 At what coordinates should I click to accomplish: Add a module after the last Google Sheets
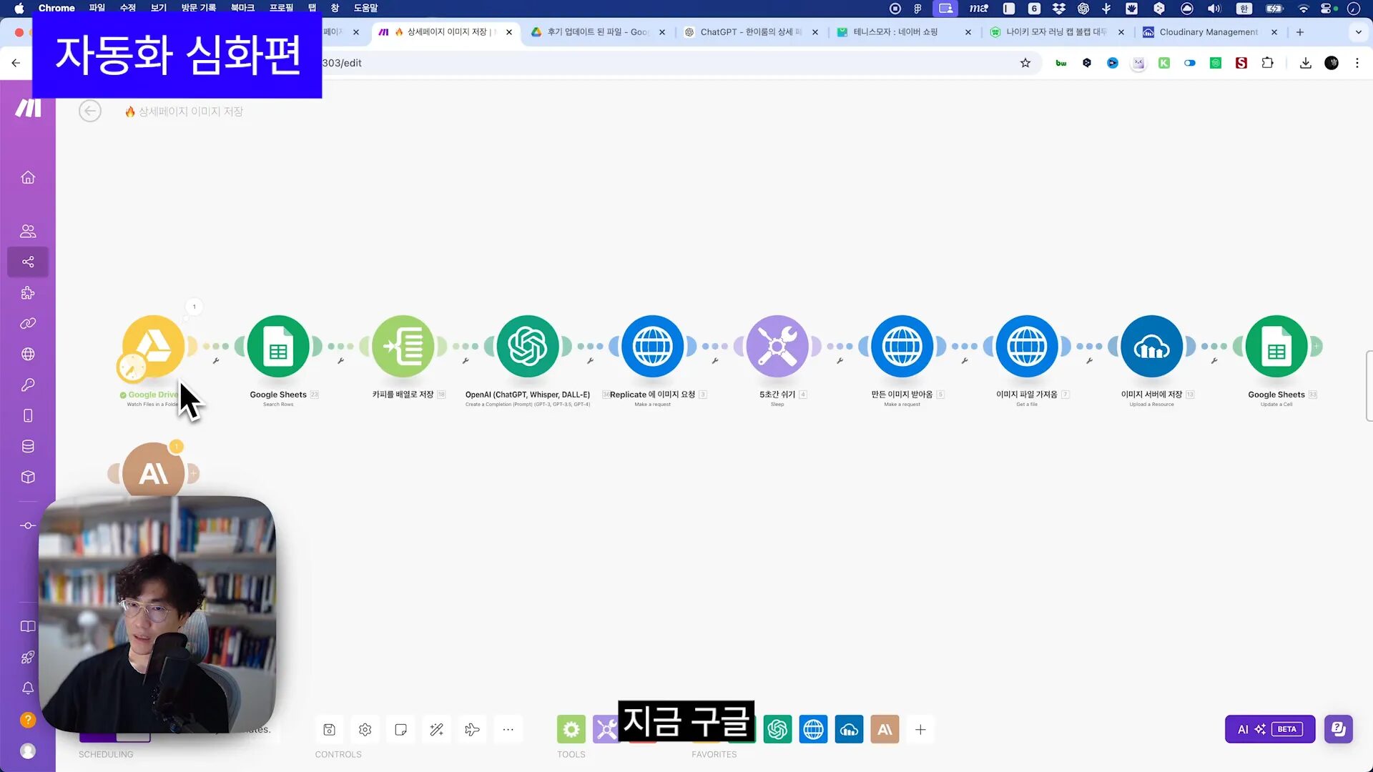[1316, 346]
